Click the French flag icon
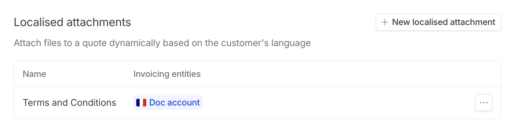This screenshot has width=515, height=133. click(x=141, y=103)
